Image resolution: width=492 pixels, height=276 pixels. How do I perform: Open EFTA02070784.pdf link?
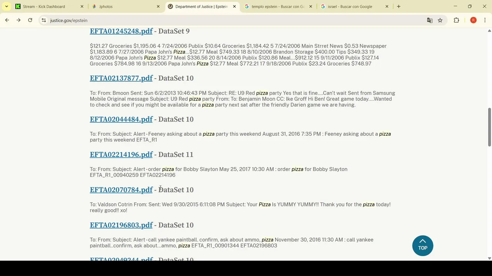(x=121, y=190)
